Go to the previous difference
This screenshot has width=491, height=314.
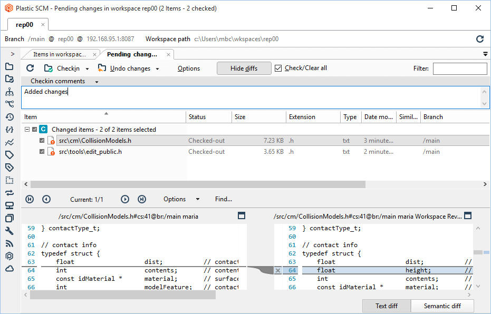coord(46,199)
